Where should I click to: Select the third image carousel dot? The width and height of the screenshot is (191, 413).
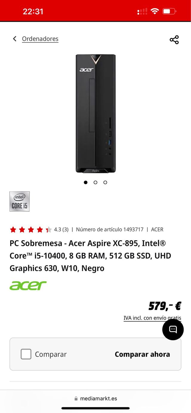[x=105, y=182]
